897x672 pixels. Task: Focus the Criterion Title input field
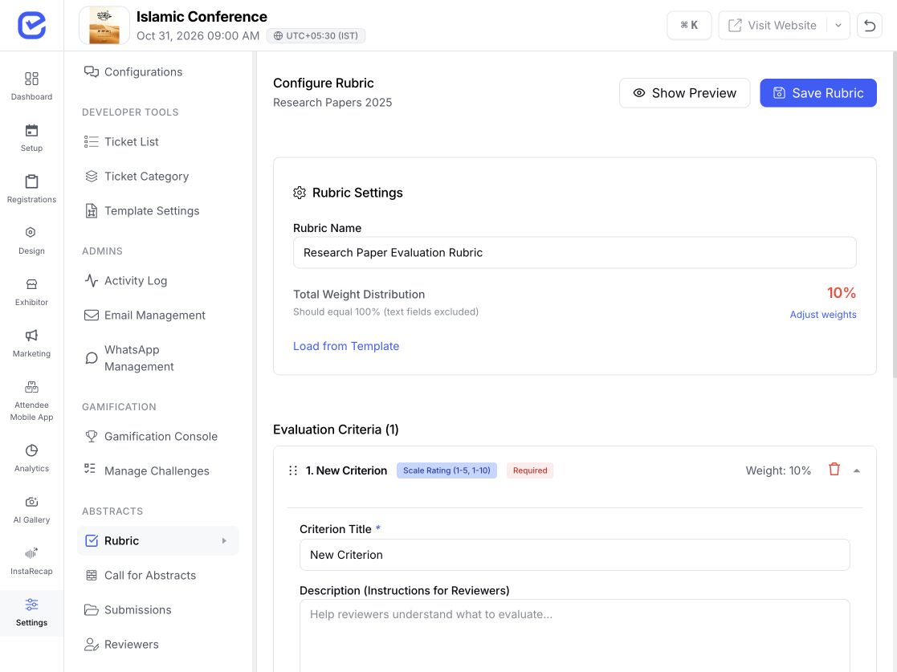pyautogui.click(x=574, y=555)
